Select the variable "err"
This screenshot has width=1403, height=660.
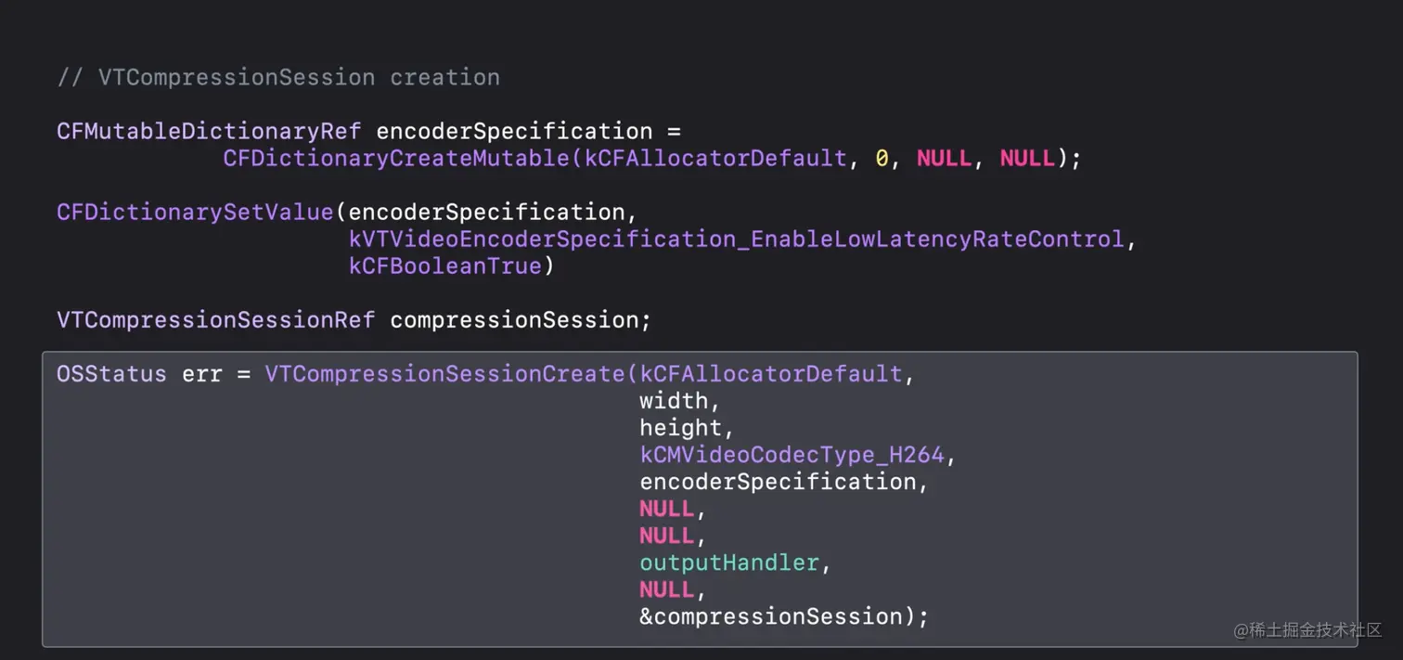(202, 375)
